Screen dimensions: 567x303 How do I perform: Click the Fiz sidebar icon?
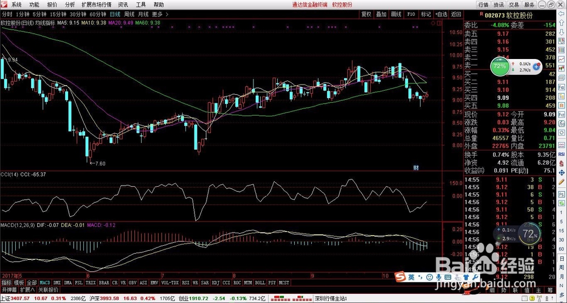pyautogui.click(x=562, y=113)
